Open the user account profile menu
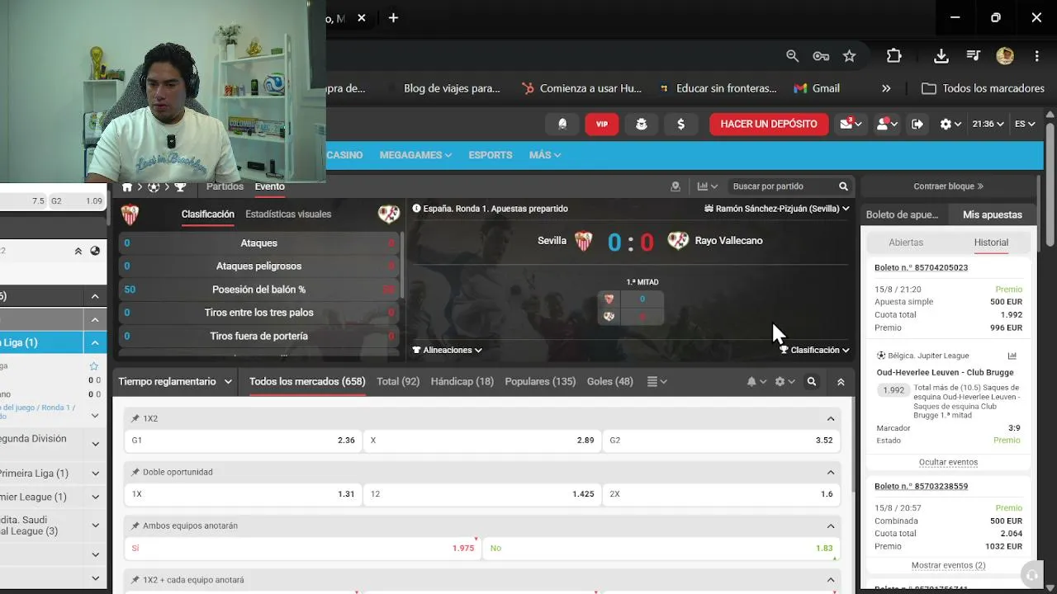Screen dimensions: 1057x594 887,124
